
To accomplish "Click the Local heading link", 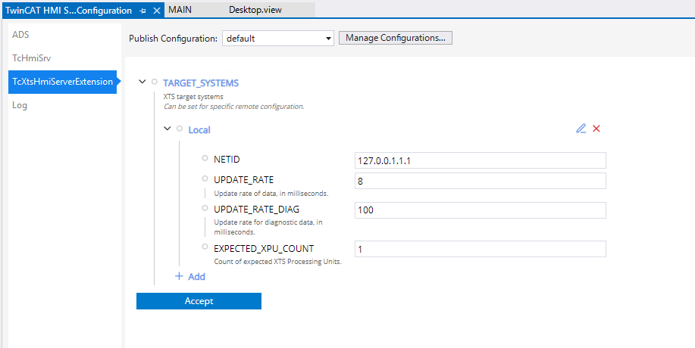I will click(x=199, y=130).
